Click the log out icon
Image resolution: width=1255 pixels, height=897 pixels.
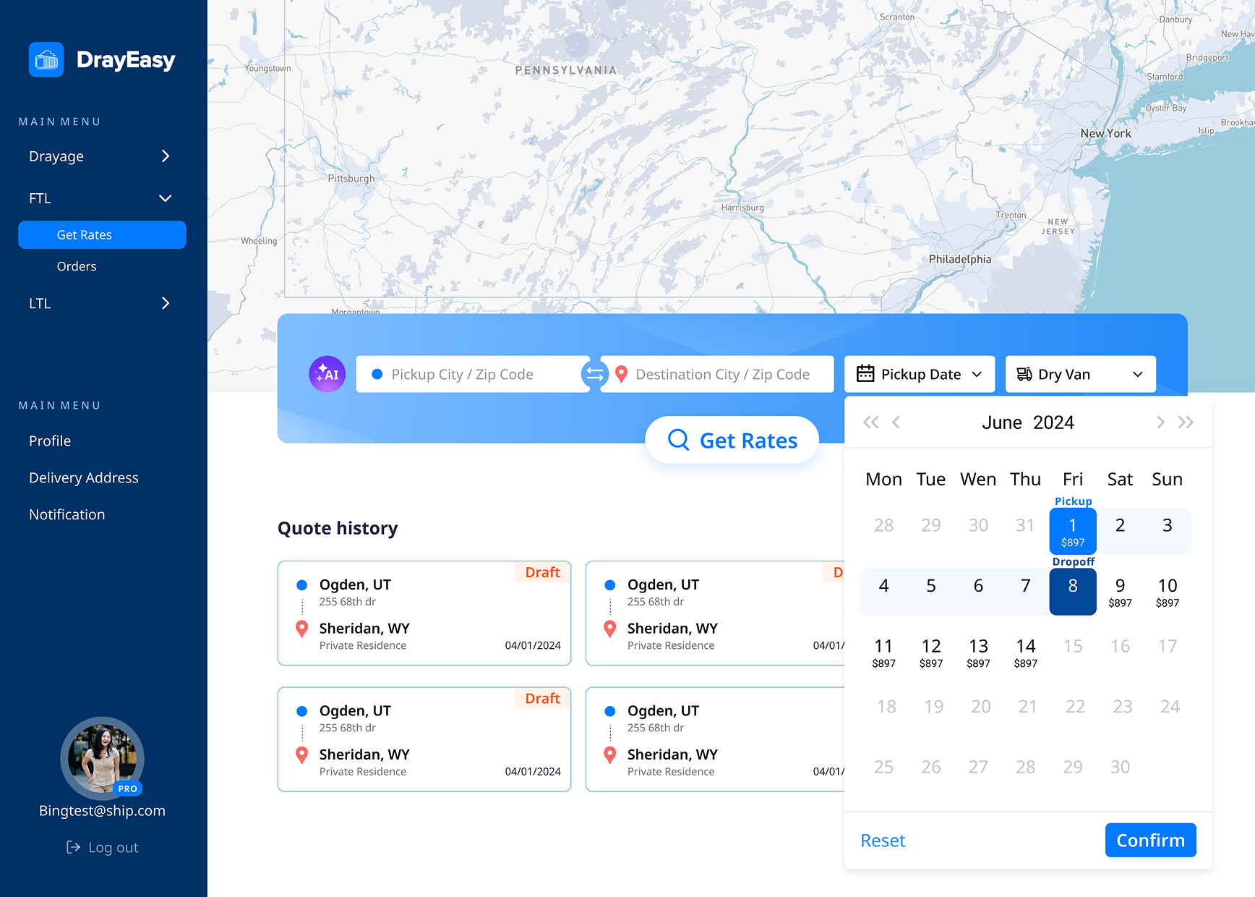[72, 846]
